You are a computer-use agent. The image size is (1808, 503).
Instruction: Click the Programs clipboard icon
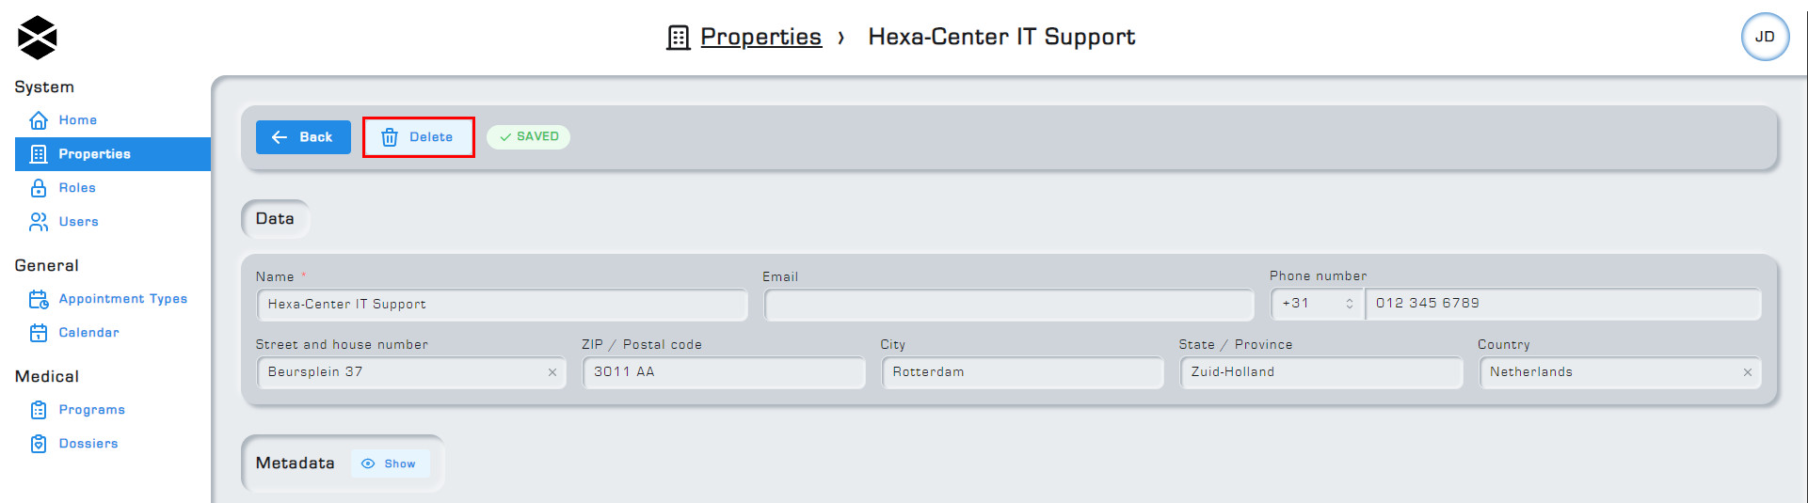pos(39,410)
